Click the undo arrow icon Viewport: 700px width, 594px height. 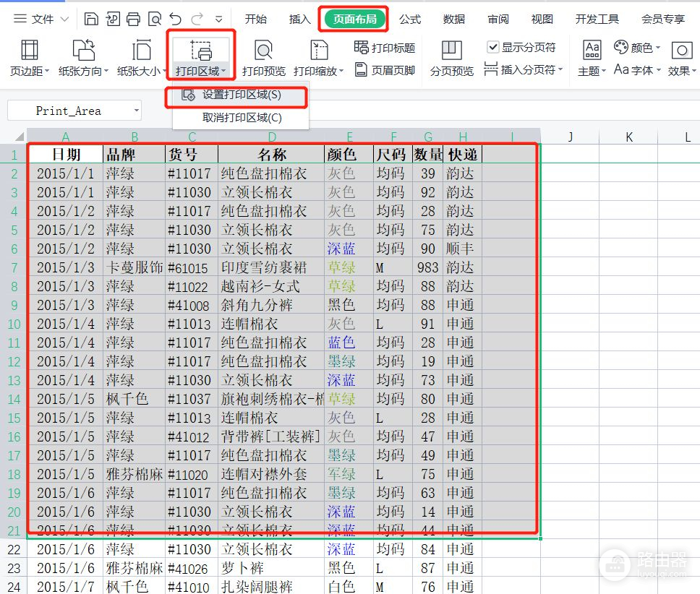(176, 20)
